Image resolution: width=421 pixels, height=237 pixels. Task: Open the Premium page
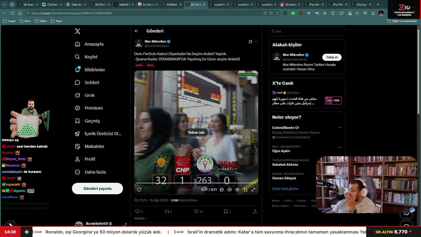[x=89, y=108]
